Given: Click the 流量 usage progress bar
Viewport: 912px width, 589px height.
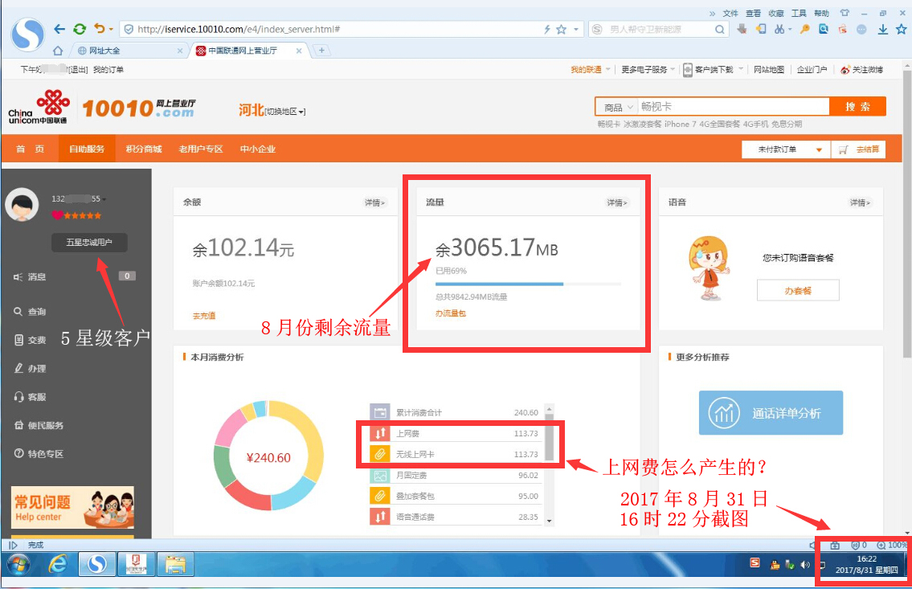Looking at the screenshot, I should tap(527, 284).
